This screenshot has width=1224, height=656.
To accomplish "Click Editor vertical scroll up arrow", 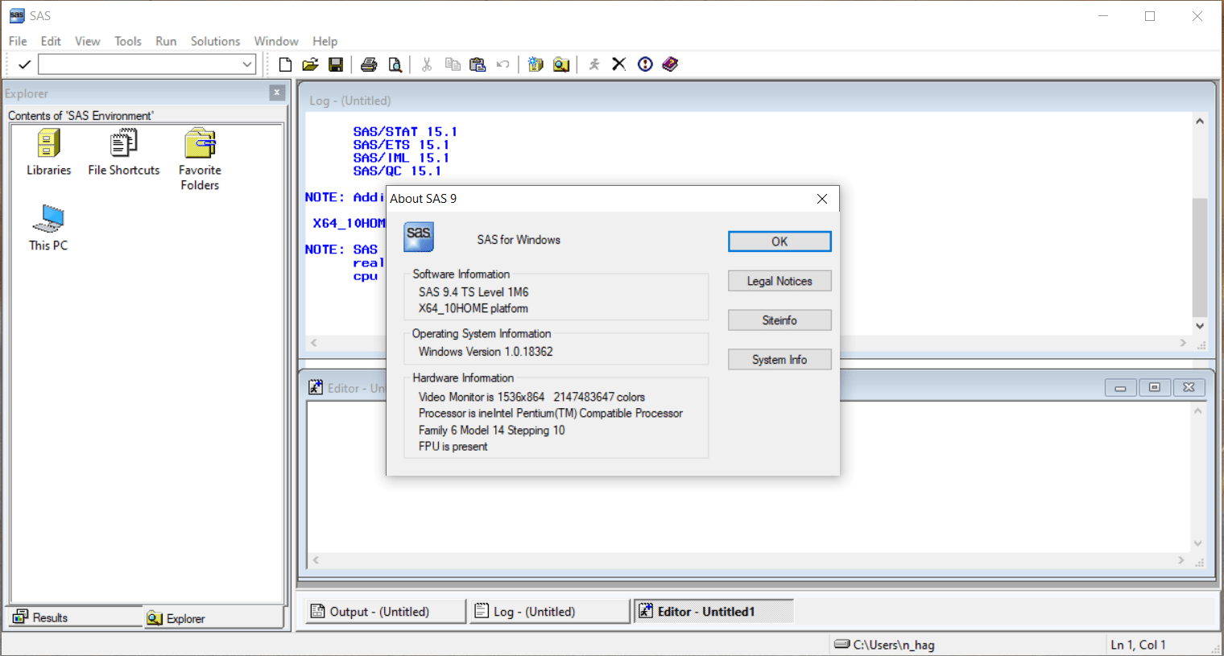I will tap(1197, 411).
